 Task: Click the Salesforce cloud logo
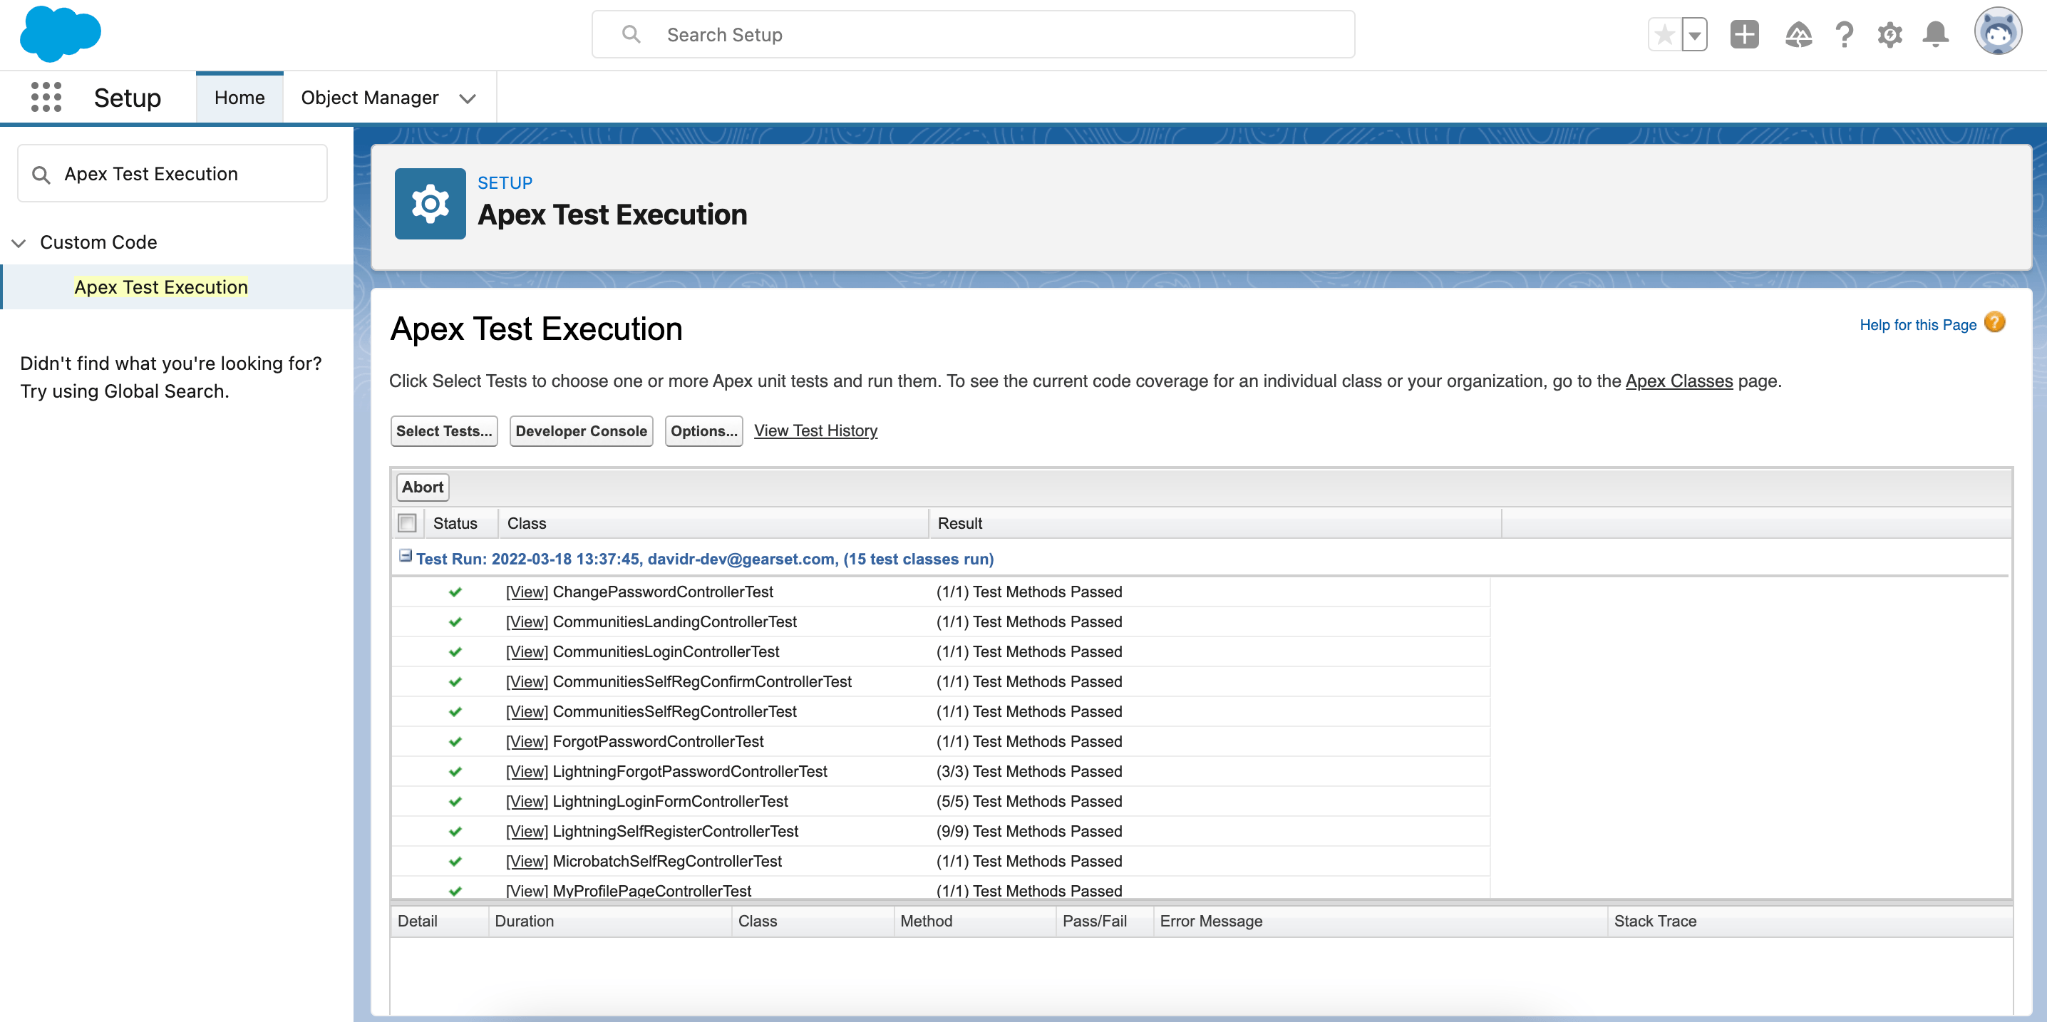(61, 34)
